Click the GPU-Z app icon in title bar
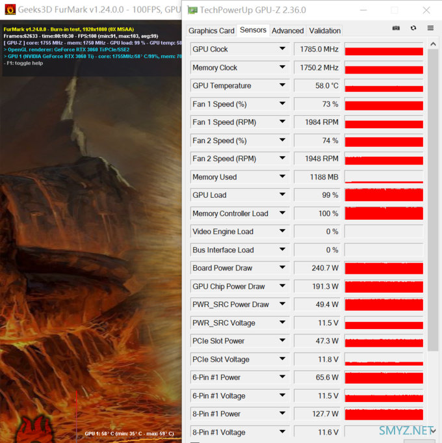Viewport: 442px width, 443px height. pos(192,10)
